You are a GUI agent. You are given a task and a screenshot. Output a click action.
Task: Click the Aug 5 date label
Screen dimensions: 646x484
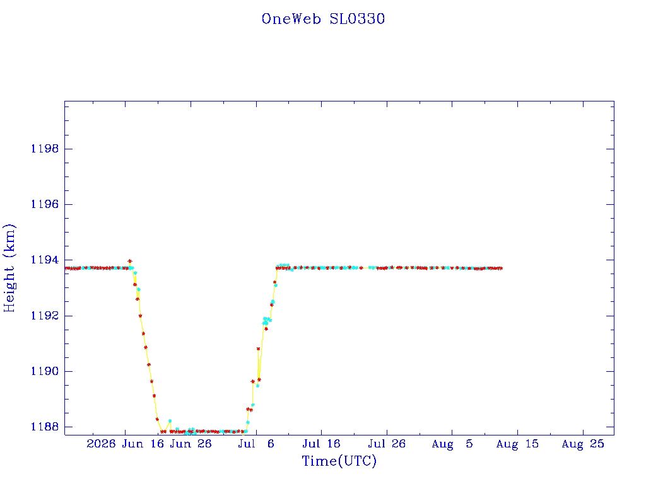pos(452,444)
